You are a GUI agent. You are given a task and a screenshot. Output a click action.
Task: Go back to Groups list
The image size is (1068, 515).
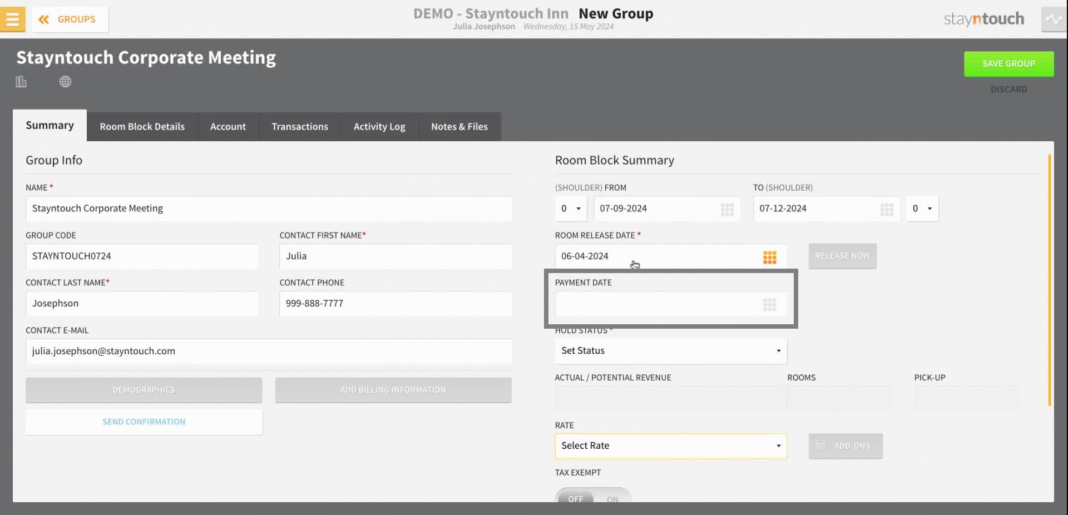click(70, 19)
